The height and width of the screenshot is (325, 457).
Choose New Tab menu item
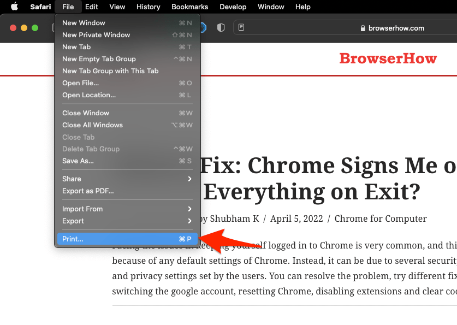(127, 46)
